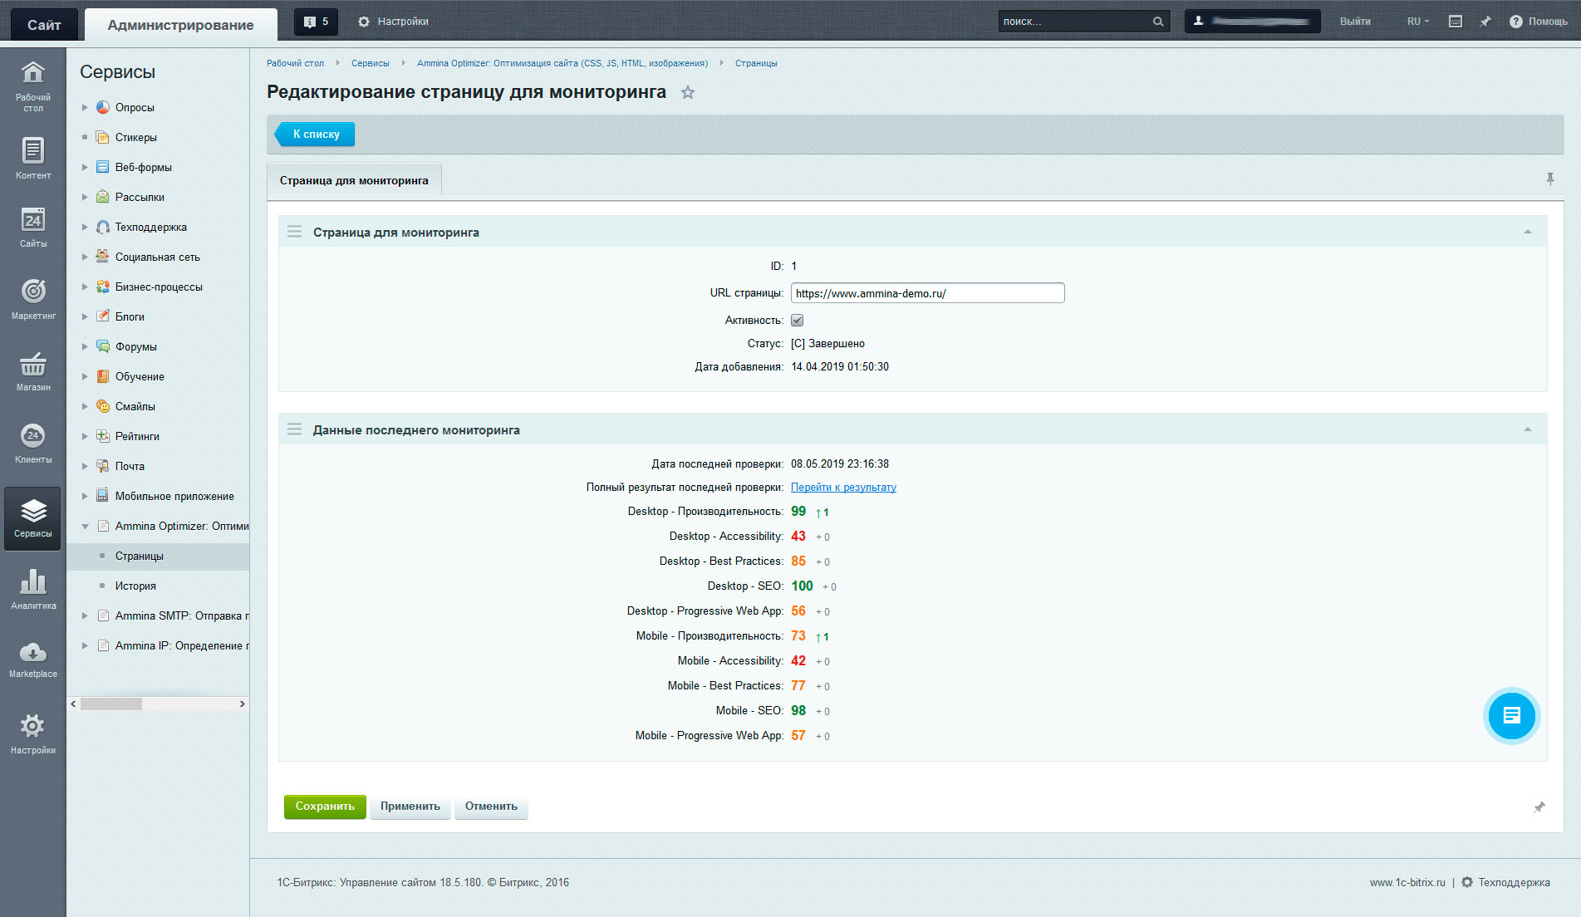The height and width of the screenshot is (917, 1581).
Task: Click the Рабочий стол breadcrumb link
Action: click(x=295, y=63)
